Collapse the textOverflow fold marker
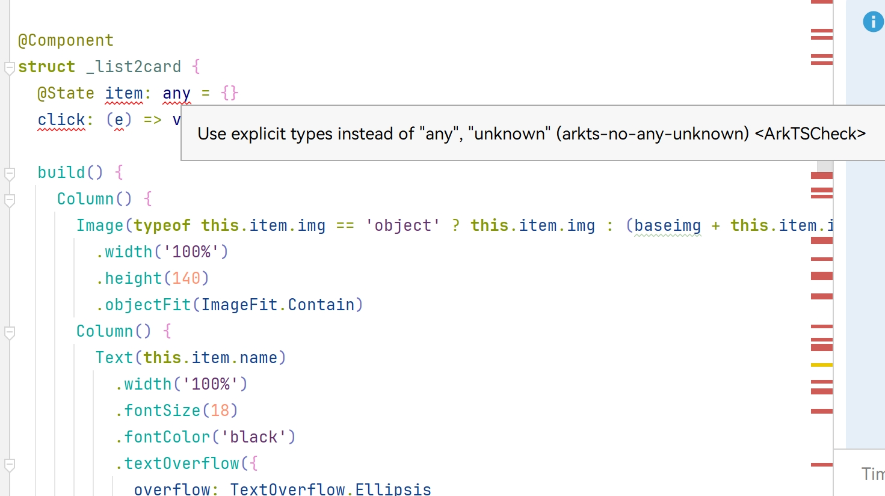The height and width of the screenshot is (496, 885). click(9, 465)
